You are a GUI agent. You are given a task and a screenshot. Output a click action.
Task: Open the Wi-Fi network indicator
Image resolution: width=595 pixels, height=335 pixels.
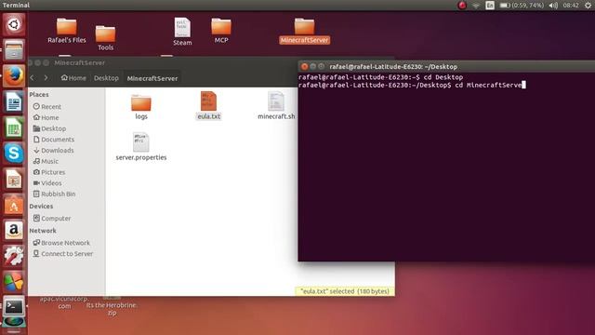476,6
